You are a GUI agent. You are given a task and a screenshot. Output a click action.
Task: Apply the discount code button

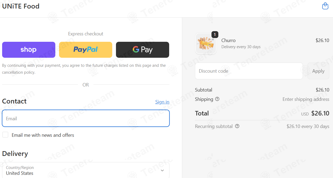(318, 71)
